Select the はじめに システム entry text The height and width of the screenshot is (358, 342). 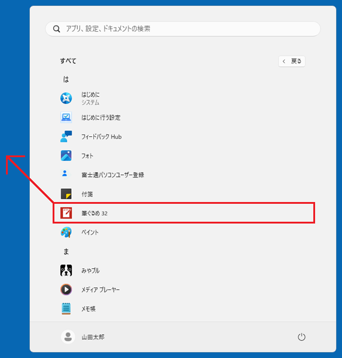[x=90, y=99]
